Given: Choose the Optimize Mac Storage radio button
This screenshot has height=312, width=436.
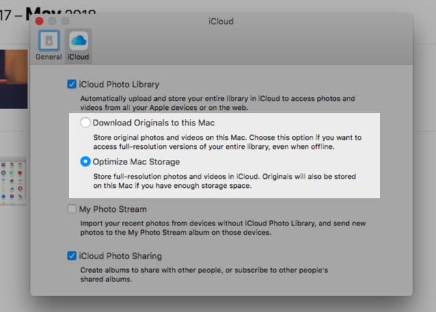Looking at the screenshot, I should click(85, 161).
